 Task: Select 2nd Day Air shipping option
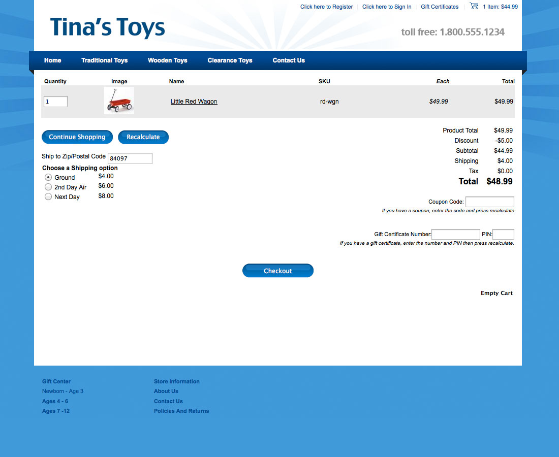48,187
